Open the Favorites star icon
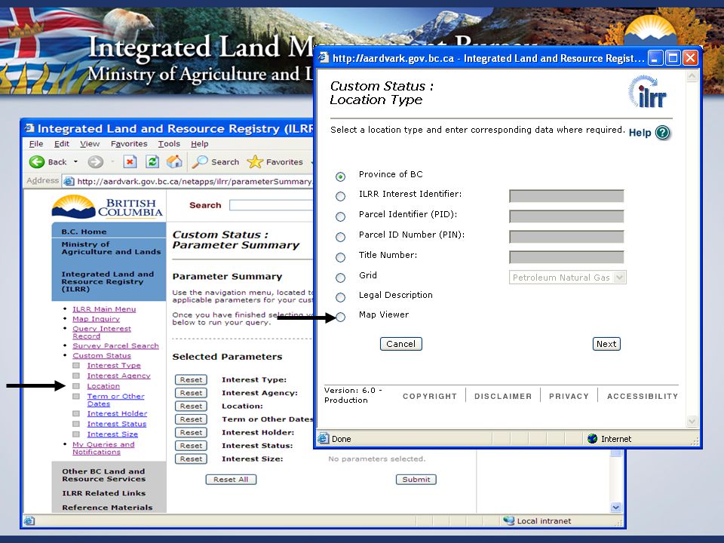The height and width of the screenshot is (543, 724). 255,162
